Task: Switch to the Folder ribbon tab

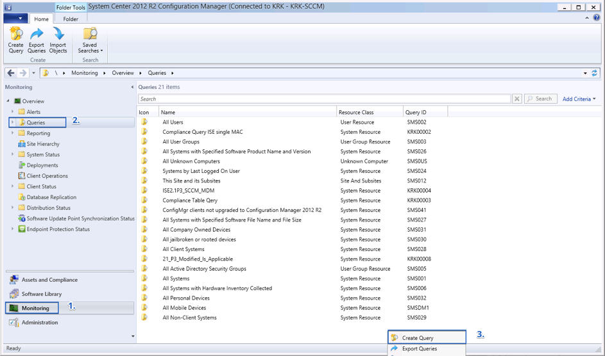Action: click(71, 19)
